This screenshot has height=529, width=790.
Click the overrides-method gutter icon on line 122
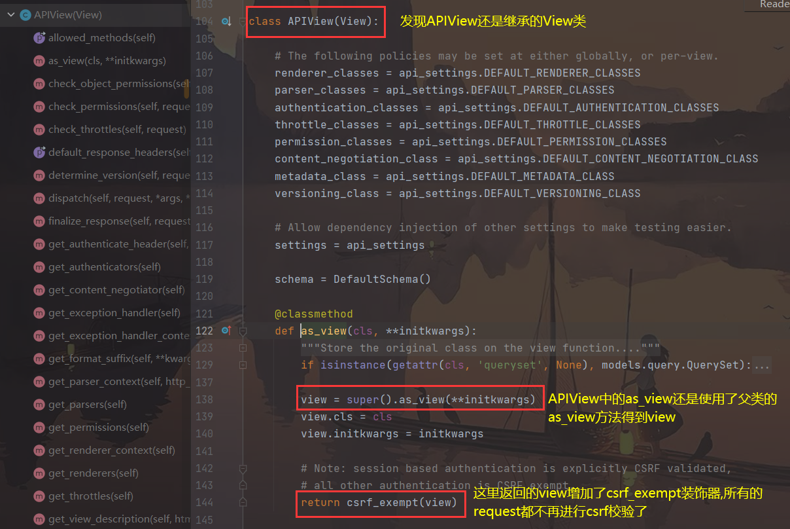[x=226, y=331]
